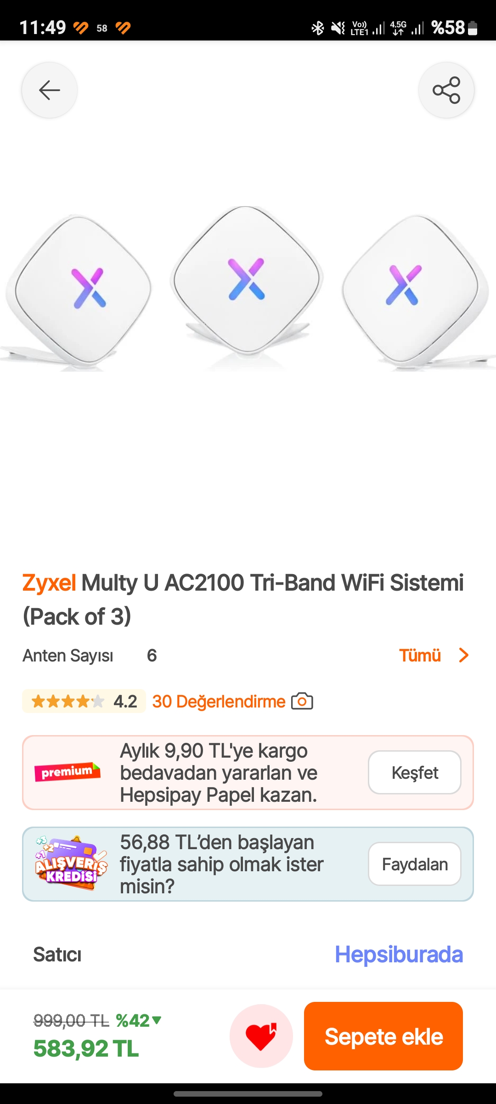The width and height of the screenshot is (496, 1104).
Task: Tap the Anten Sayısı attribute row
Action: pyautogui.click(x=248, y=655)
